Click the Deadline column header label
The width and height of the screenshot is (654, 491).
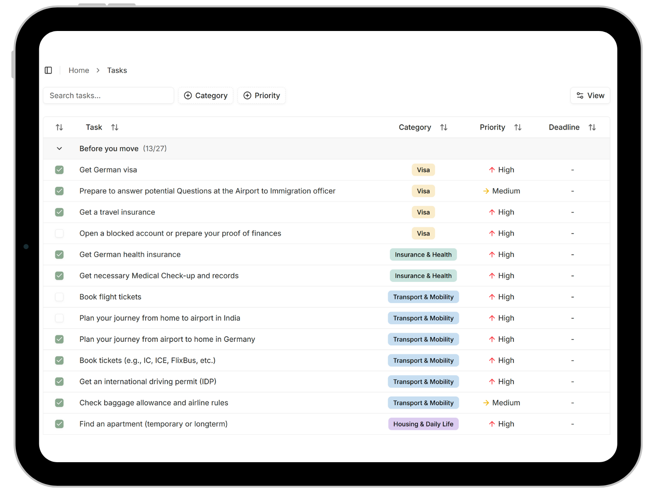[x=564, y=127]
